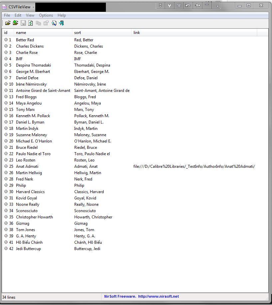This screenshot has width=272, height=305.
Task: Maximize the CSVFileView window
Action: pyautogui.click(x=249, y=5)
